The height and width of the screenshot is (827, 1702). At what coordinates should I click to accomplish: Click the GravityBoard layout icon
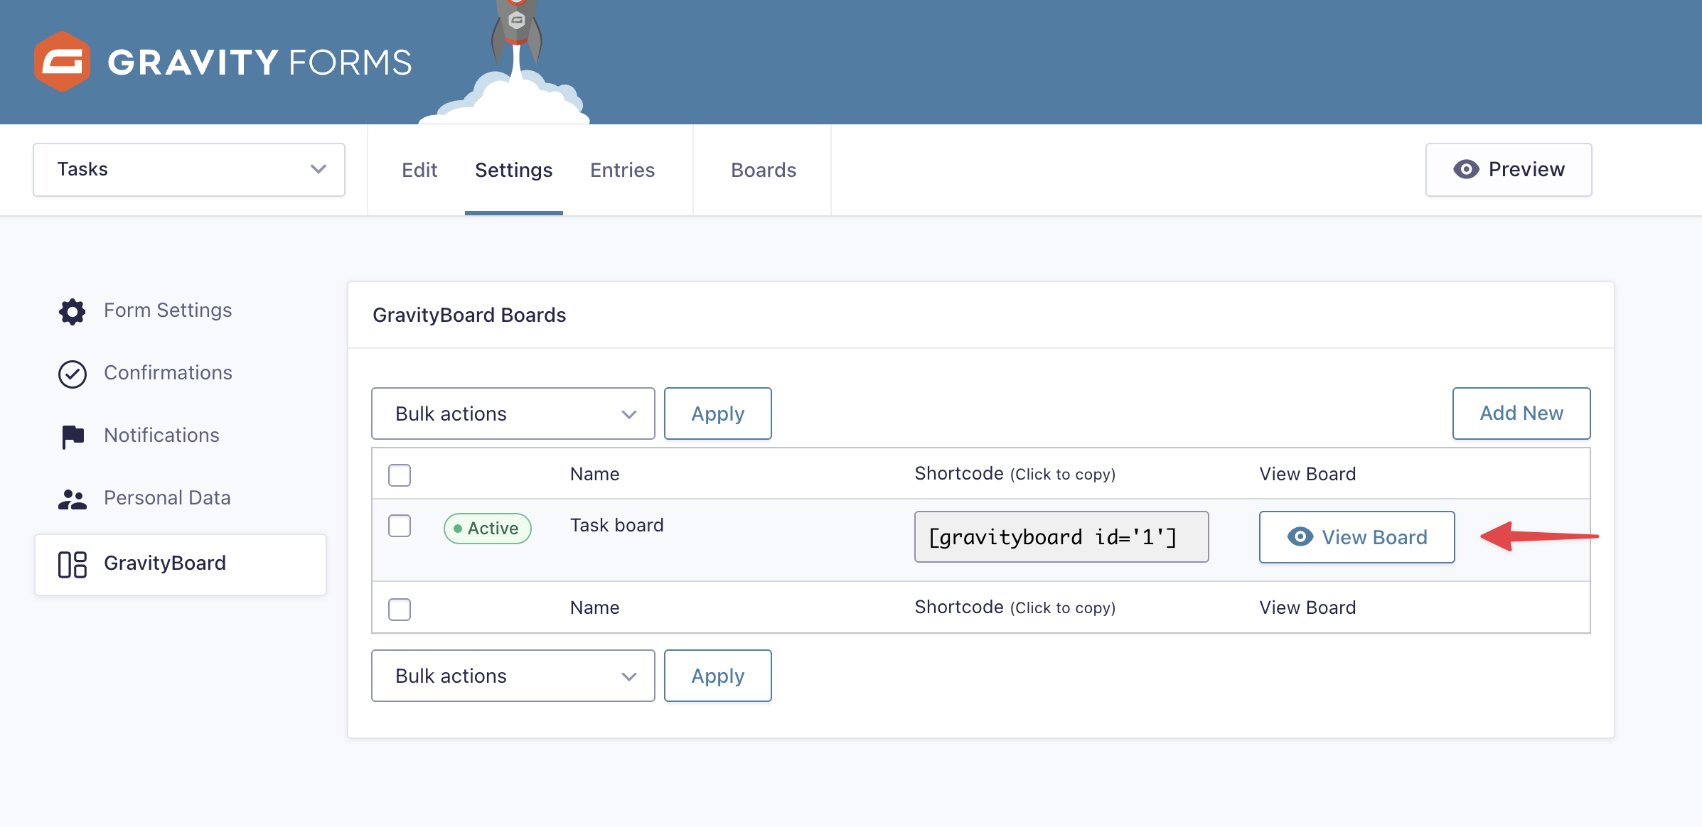[73, 564]
